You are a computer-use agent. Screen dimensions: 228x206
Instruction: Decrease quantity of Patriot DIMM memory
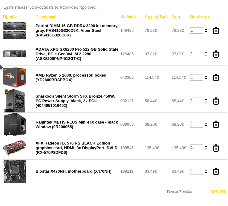coord(206,32)
